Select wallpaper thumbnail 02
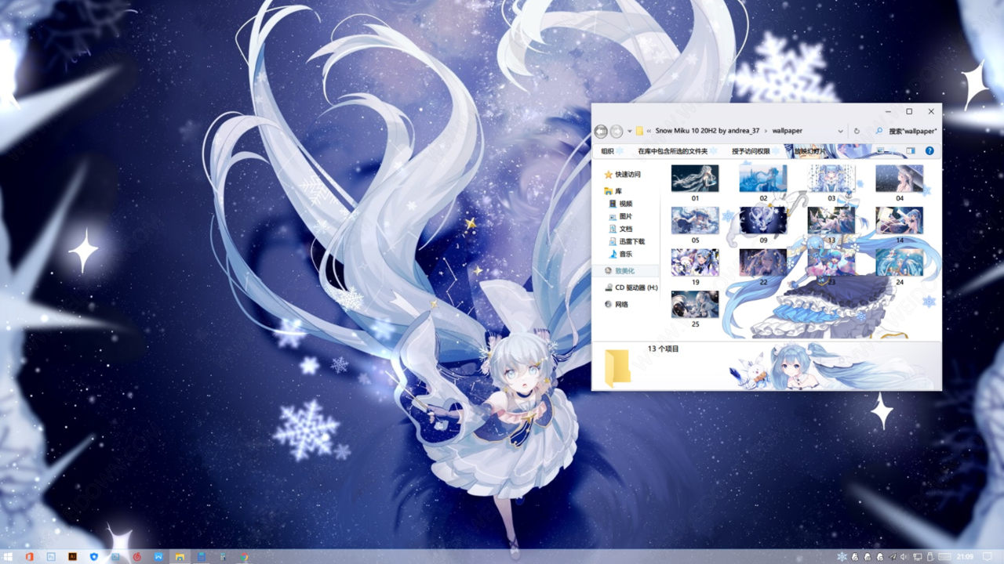 (x=763, y=179)
